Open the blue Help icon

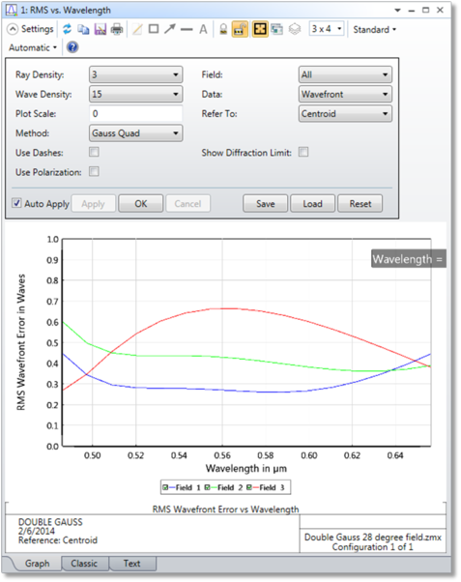(x=72, y=47)
